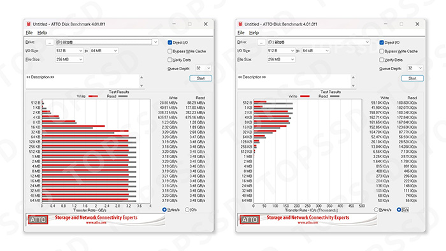Open 512 B I/O size dropdown, left window

(x=69, y=50)
